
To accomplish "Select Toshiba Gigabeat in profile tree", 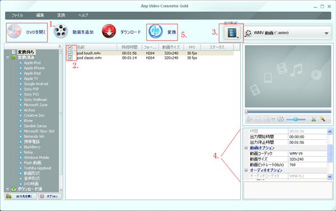I will point(38,168).
